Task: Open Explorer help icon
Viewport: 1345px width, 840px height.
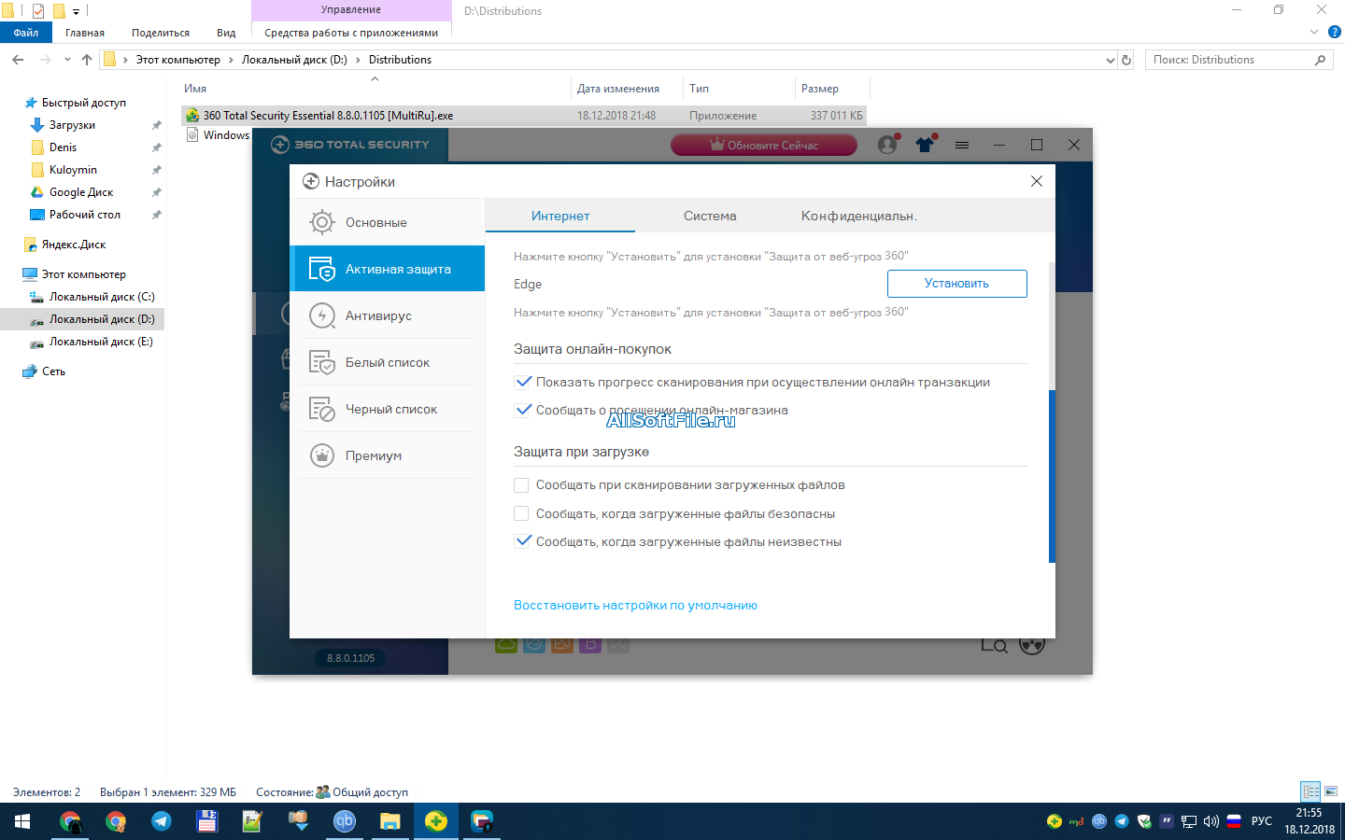Action: coord(1335,32)
